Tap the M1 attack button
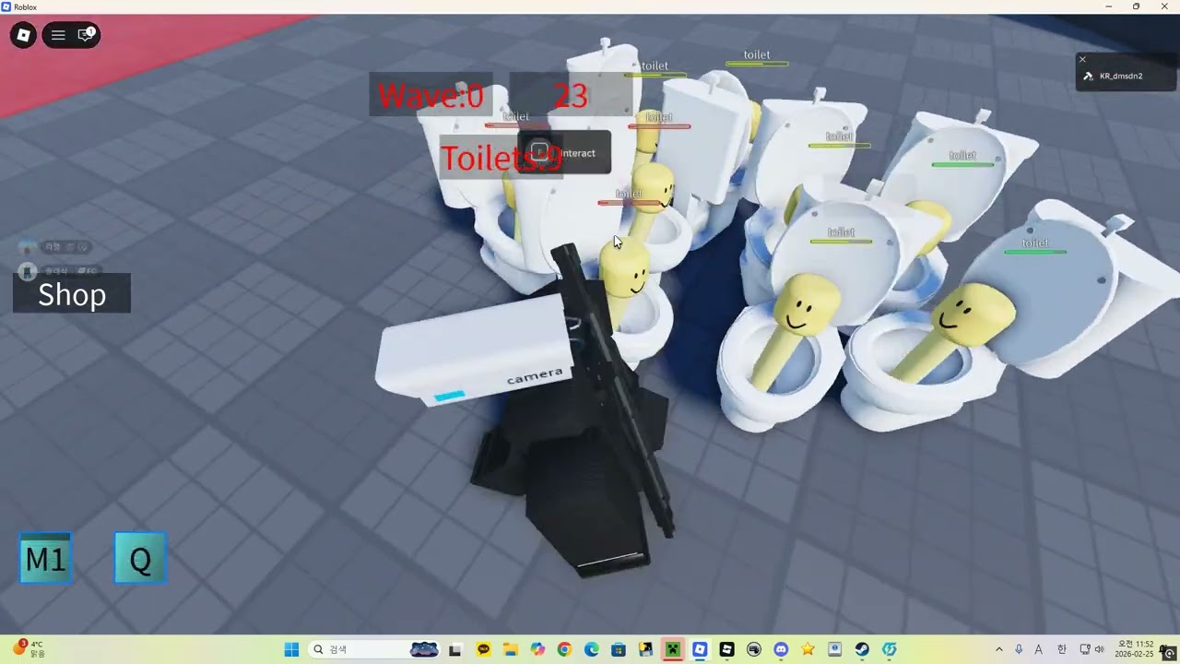The image size is (1180, 664). [46, 559]
